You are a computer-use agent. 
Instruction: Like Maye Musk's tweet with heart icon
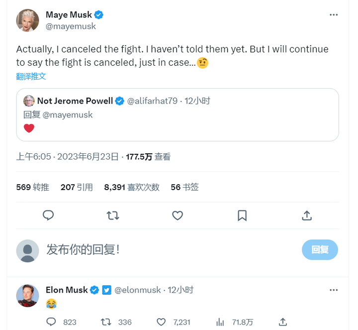pos(178,215)
